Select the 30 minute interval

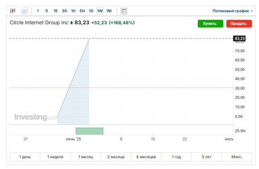[x=65, y=11]
